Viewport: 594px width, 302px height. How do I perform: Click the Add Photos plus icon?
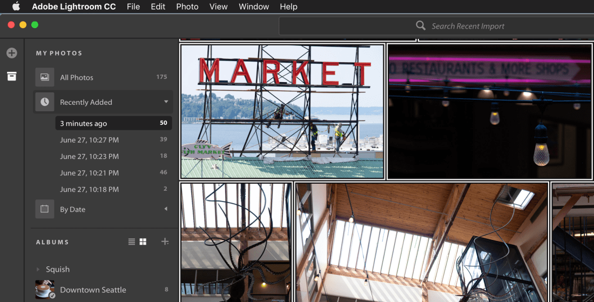[x=11, y=53]
